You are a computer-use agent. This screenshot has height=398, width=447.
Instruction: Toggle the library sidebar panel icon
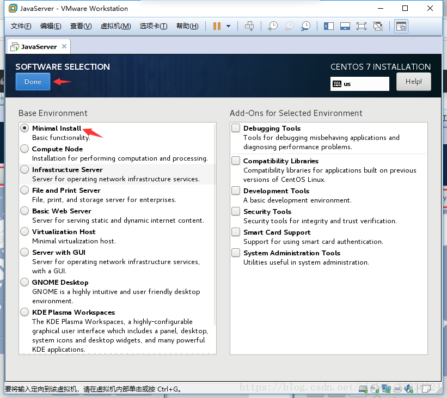(x=329, y=26)
